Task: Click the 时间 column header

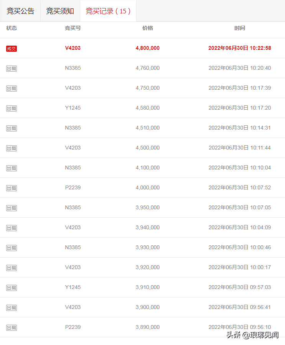Action: pyautogui.click(x=240, y=28)
